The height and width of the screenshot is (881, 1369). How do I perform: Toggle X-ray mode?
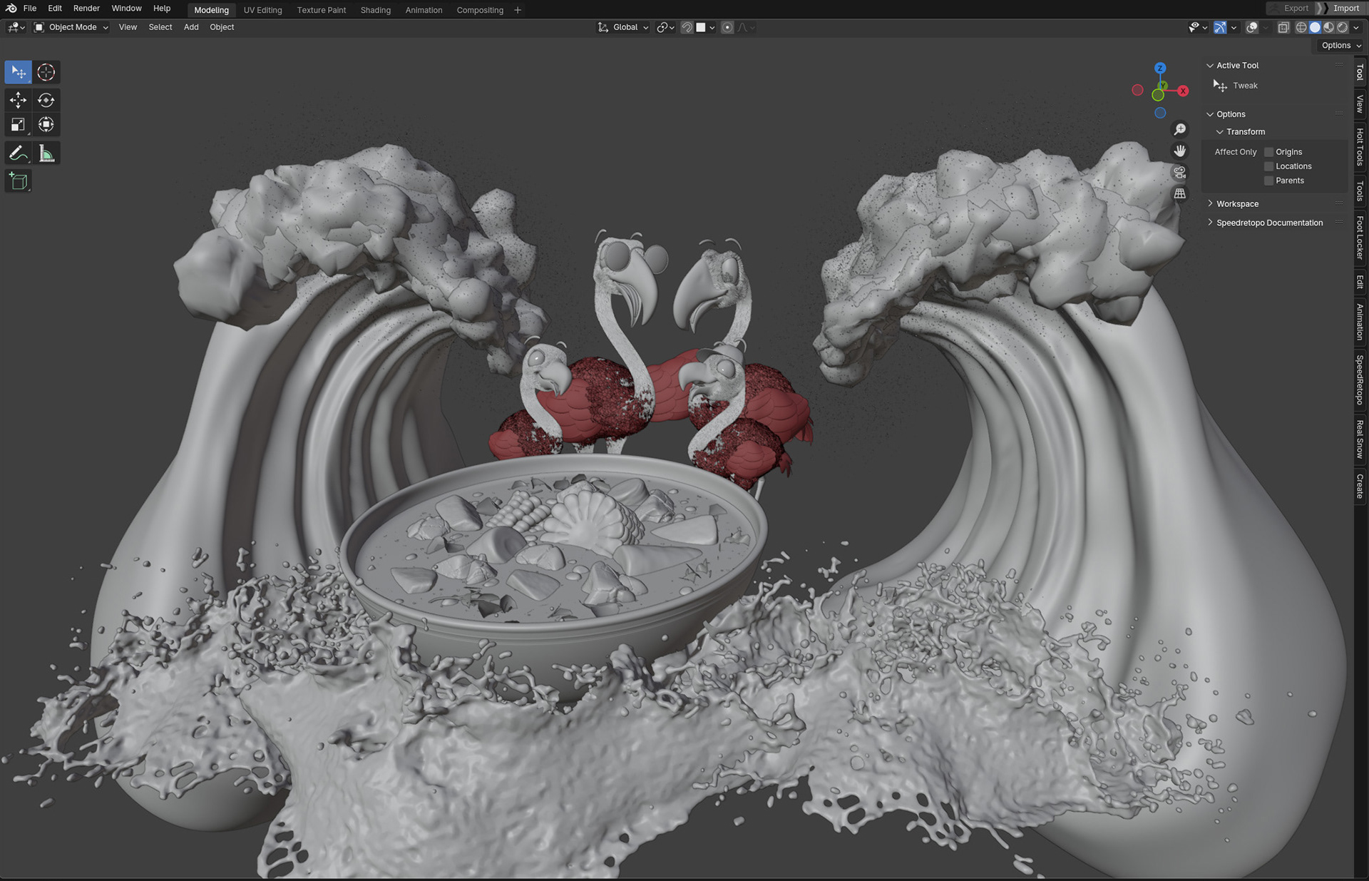click(1283, 27)
